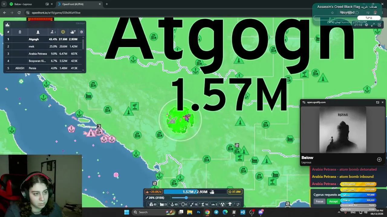Expand the Spotify mini player window
Screen dimensions: 387x217
[378, 102]
